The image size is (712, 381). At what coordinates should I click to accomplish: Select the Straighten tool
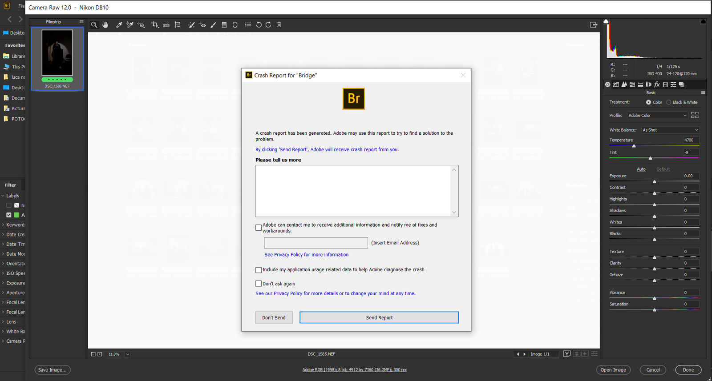tap(166, 25)
